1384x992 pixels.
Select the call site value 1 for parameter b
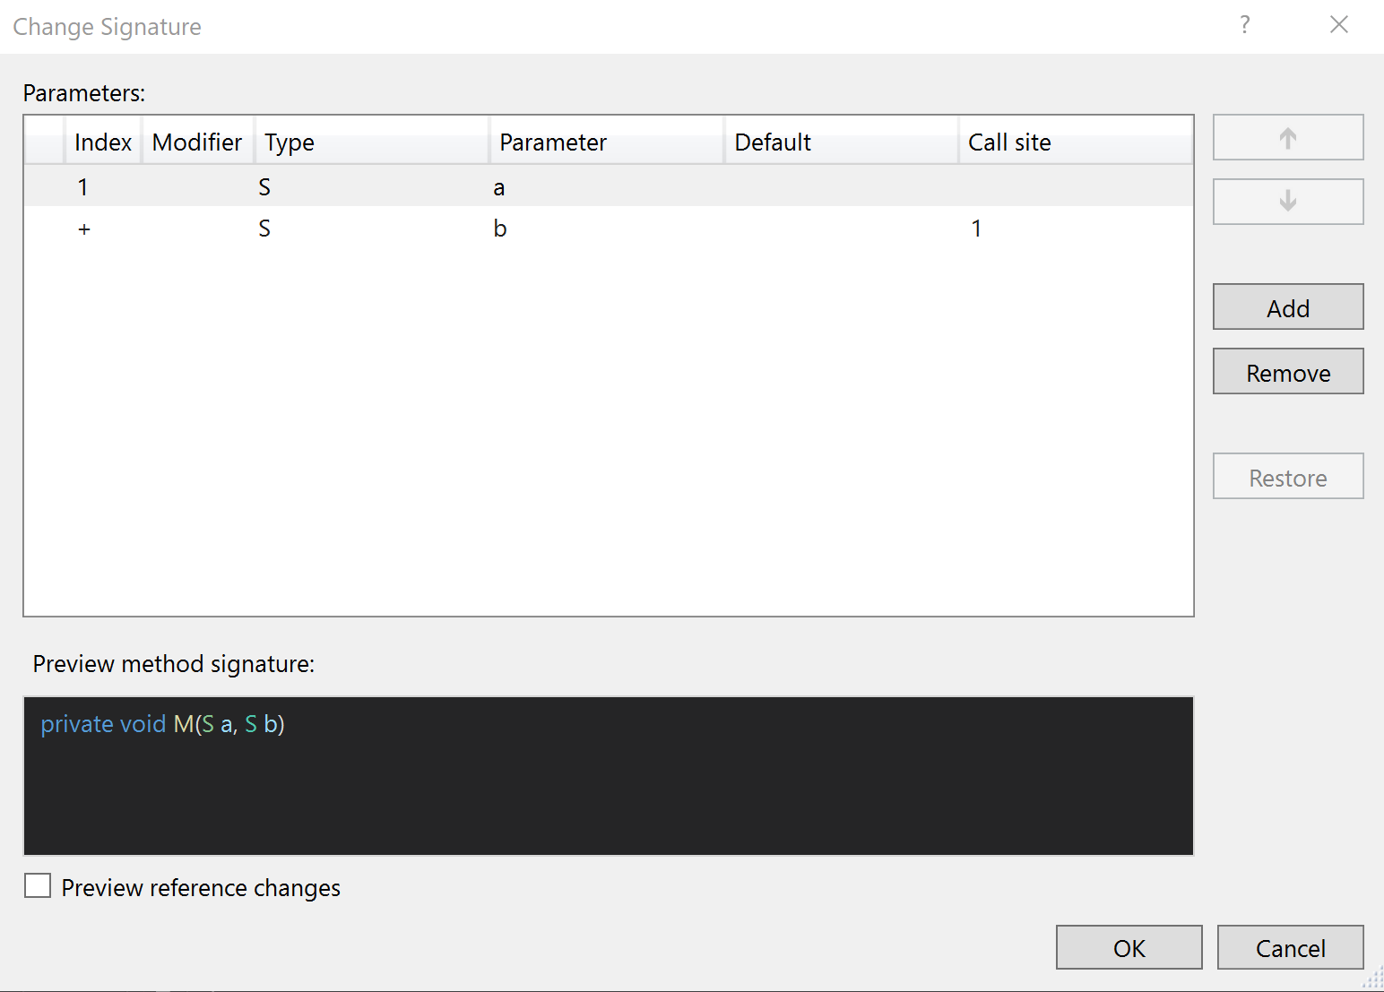point(976,228)
